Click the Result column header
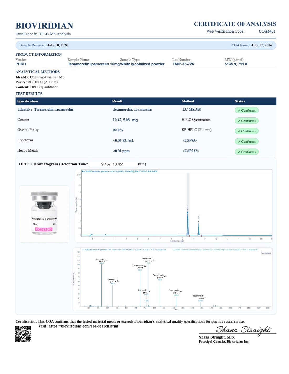 tap(117, 101)
